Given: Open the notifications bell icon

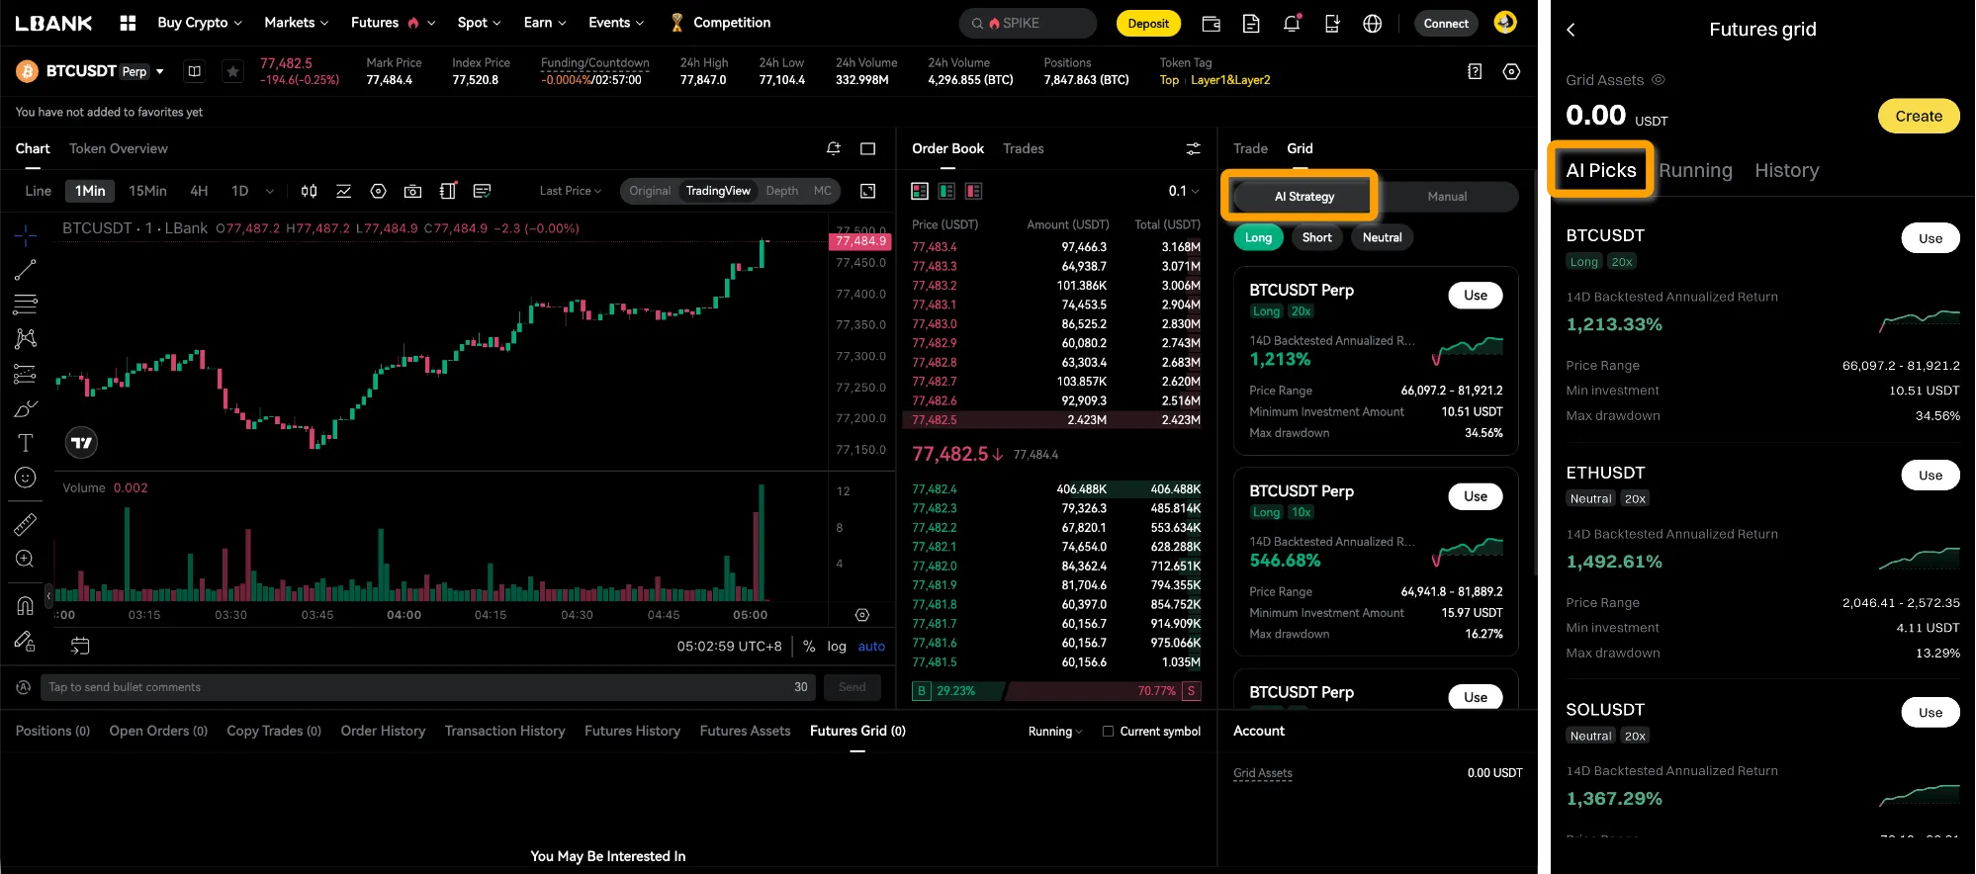Looking at the screenshot, I should (1292, 23).
